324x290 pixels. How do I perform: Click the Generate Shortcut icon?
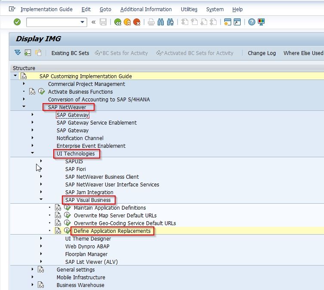237,22
